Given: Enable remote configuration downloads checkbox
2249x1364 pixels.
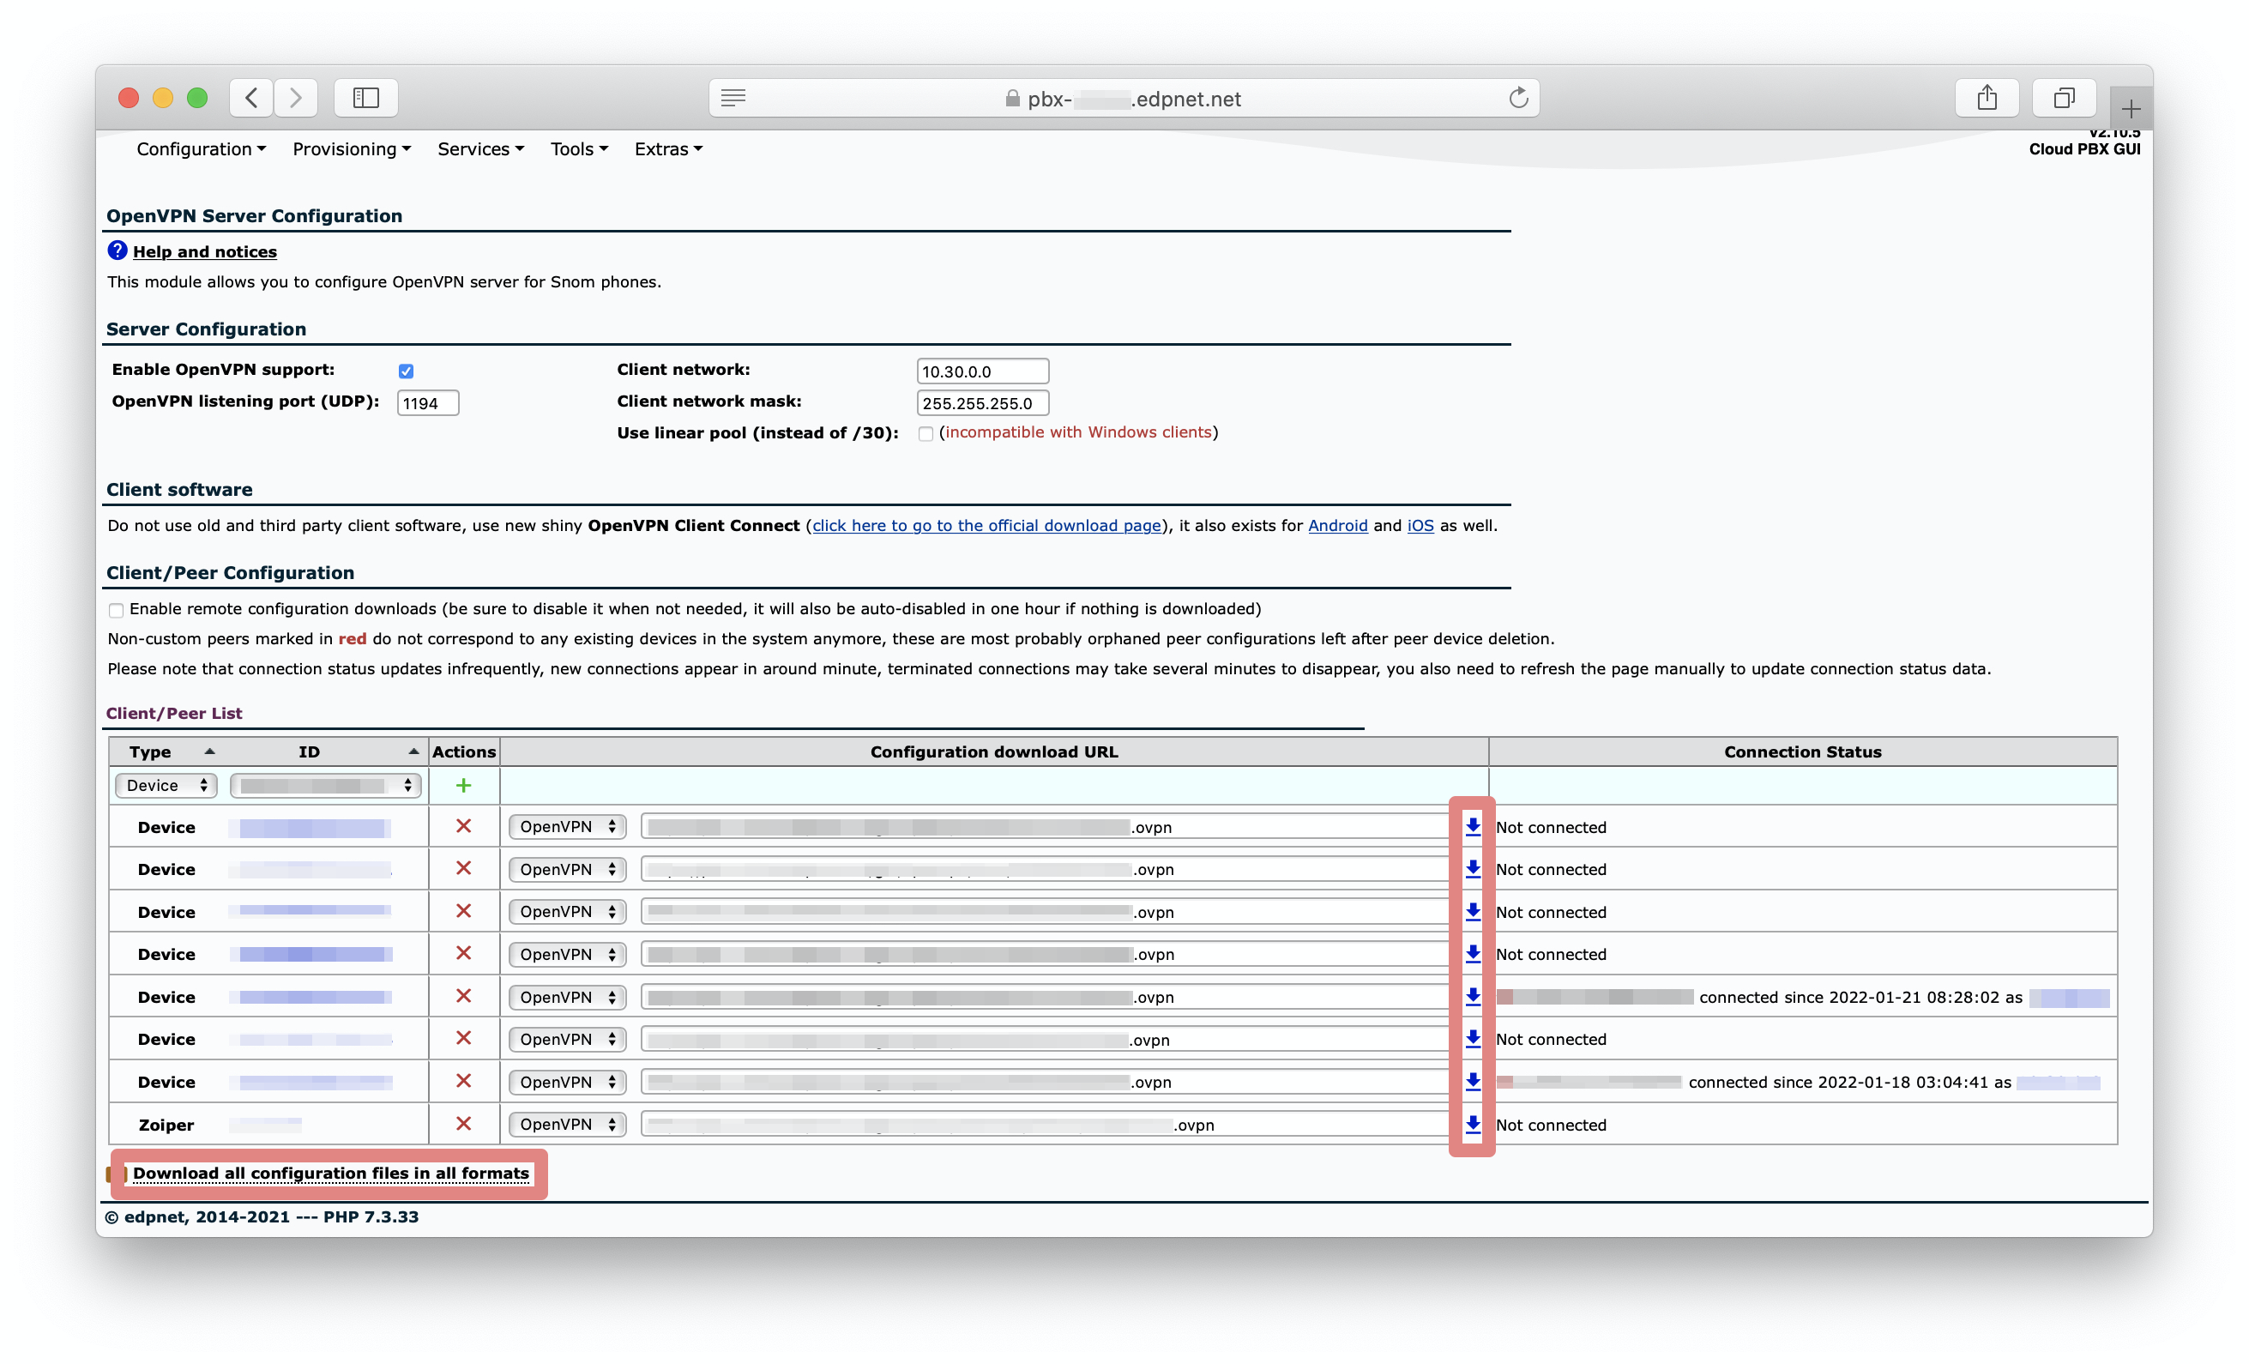Looking at the screenshot, I should click(116, 610).
